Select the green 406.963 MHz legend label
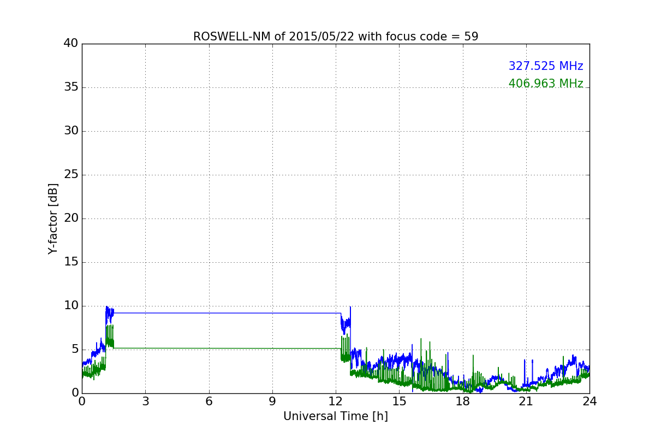Image resolution: width=655 pixels, height=437 pixels. (x=546, y=84)
